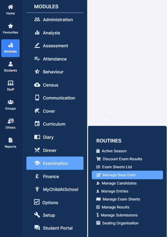Click the Census cloud upload icon
Image resolution: width=167 pixels, height=237 pixels.
tap(37, 85)
